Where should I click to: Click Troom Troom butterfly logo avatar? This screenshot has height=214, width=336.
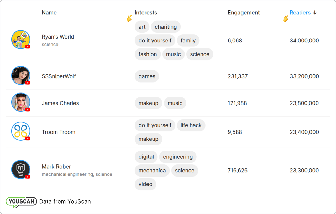coord(21,131)
